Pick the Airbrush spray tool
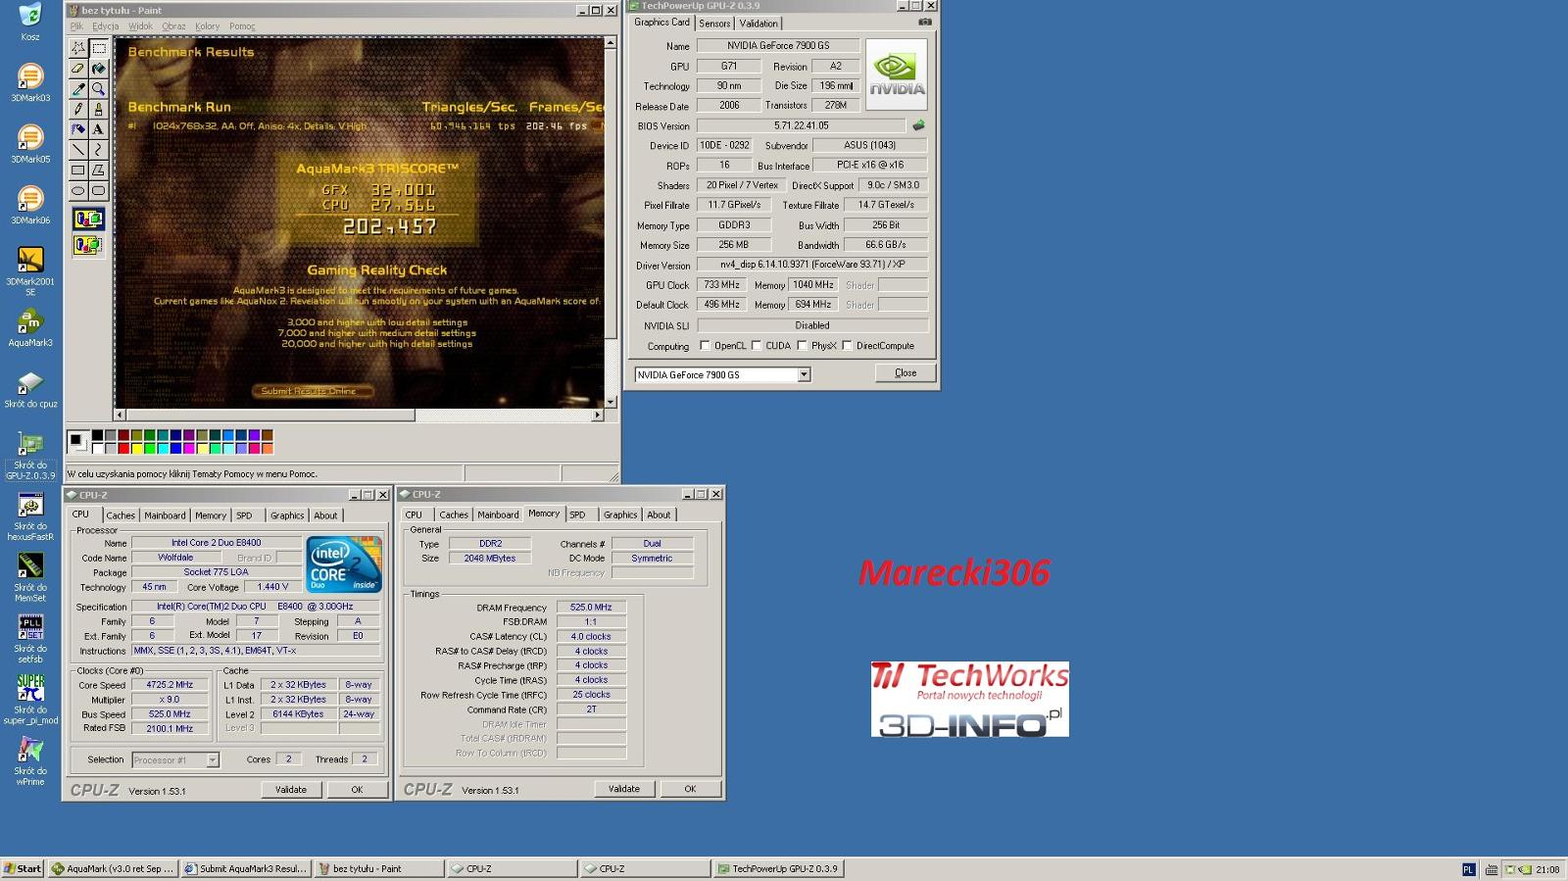The image size is (1568, 881). pos(78,129)
